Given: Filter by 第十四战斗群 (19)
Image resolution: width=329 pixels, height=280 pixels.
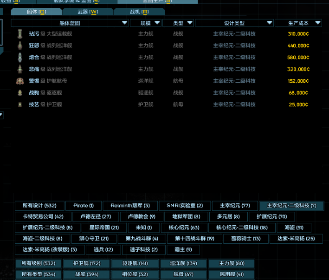Looking at the screenshot, I should click(194, 239).
